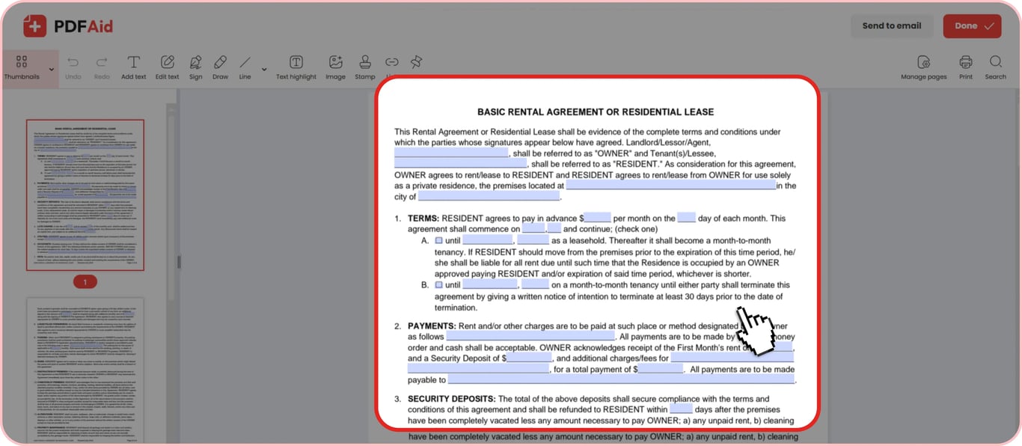Select the Add text tool
Image resolution: width=1022 pixels, height=446 pixels.
click(x=133, y=67)
